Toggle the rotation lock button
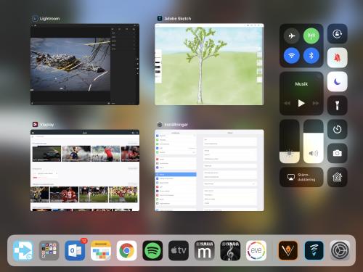Image resolution: width=363 pixels, height=272 pixels. tap(338, 34)
